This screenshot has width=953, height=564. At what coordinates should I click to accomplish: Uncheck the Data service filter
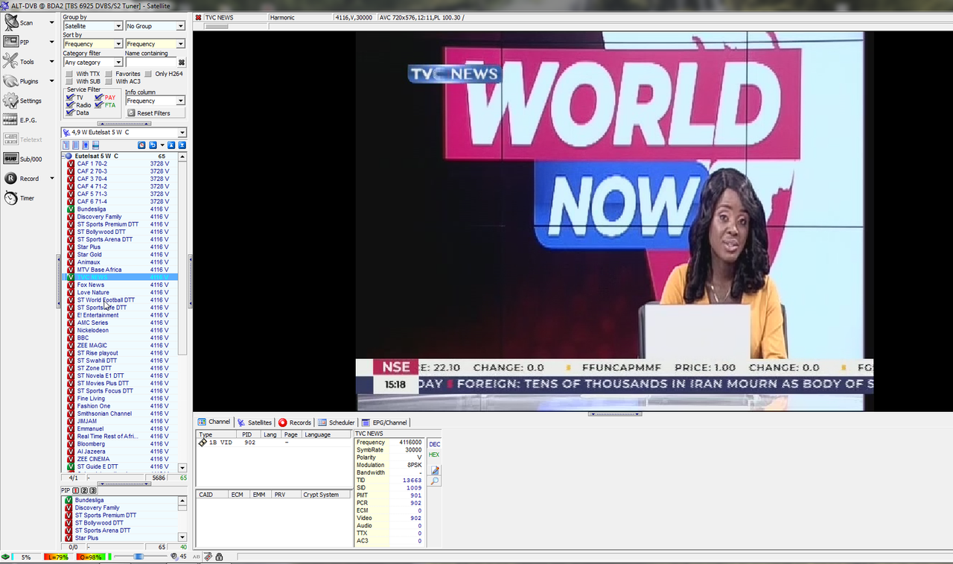[x=70, y=113]
